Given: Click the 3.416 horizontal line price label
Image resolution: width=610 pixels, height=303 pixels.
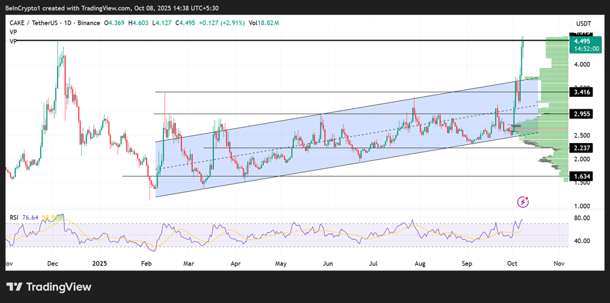Looking at the screenshot, I should pos(582,92).
